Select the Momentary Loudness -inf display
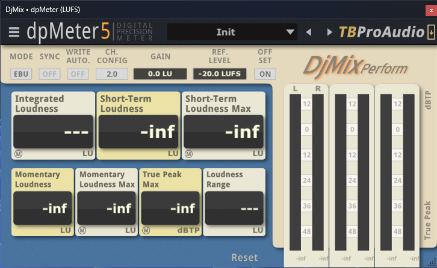Viewport: 437px width, 268px height. pos(43,208)
